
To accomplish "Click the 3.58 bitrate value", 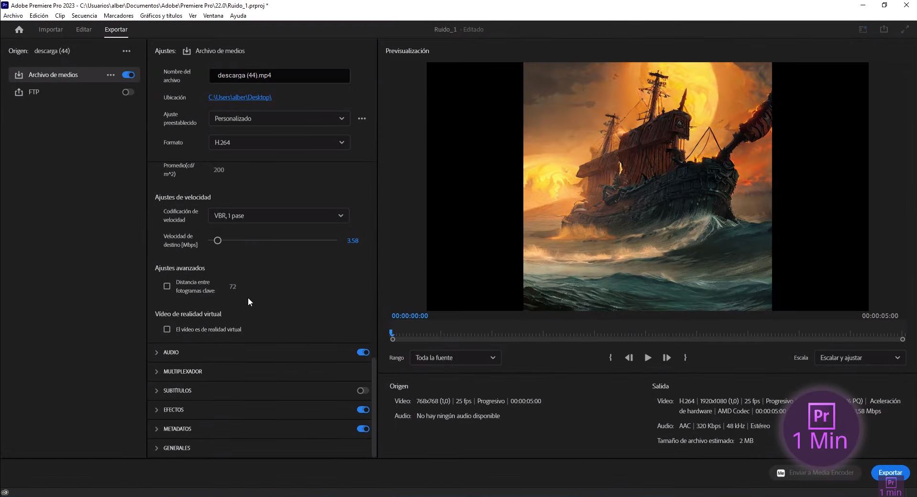I will coord(353,241).
